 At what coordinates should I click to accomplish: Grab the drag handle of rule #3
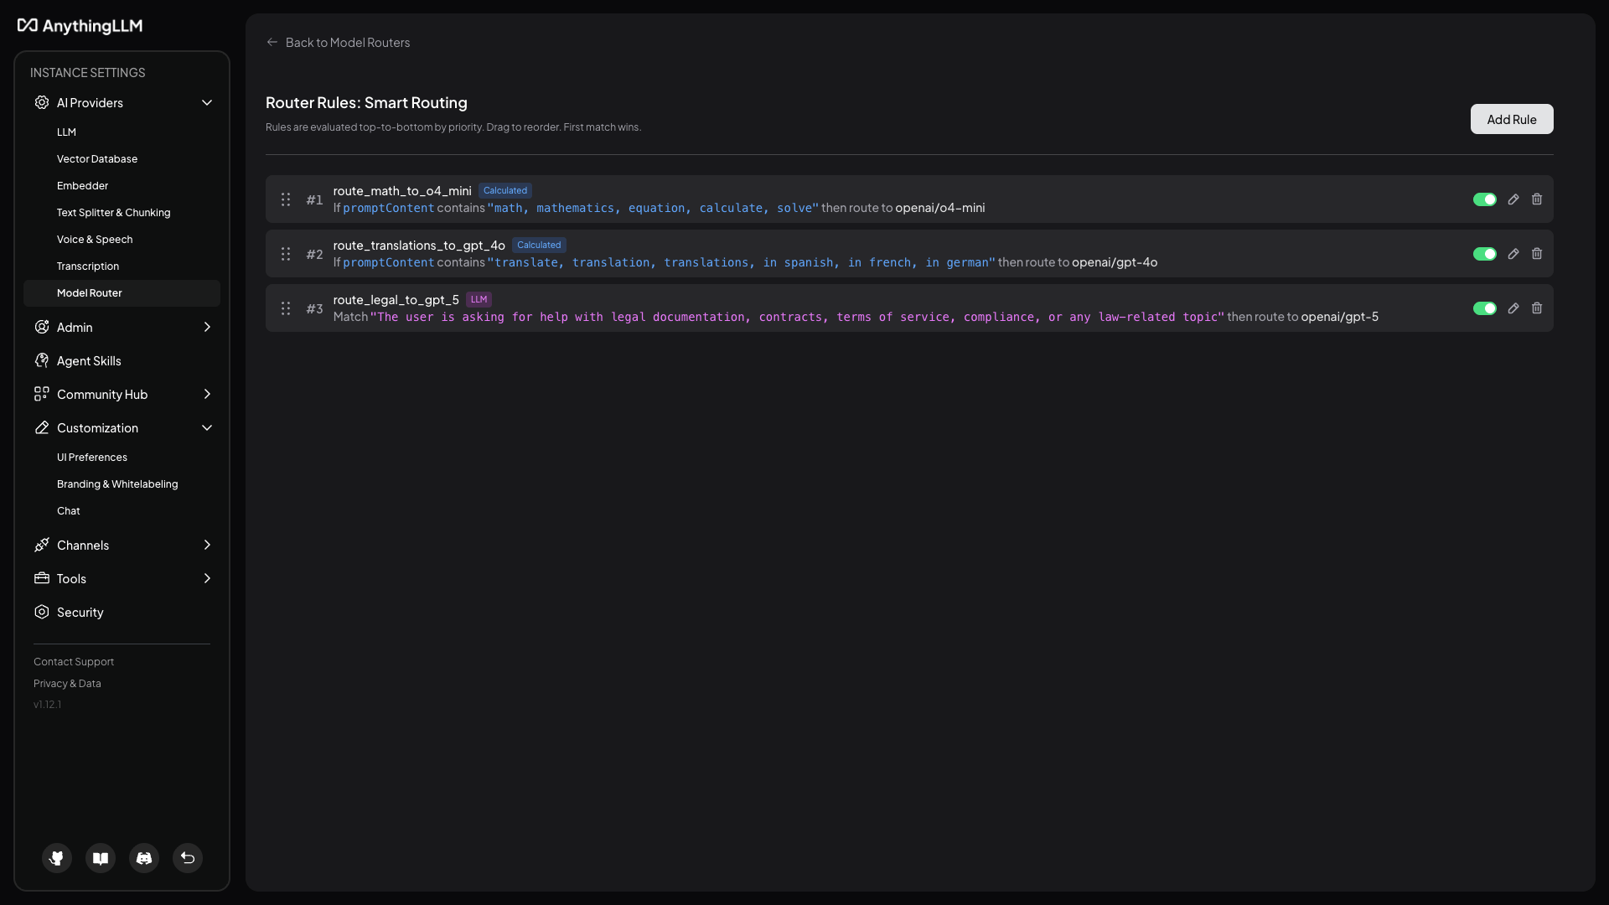tap(286, 308)
